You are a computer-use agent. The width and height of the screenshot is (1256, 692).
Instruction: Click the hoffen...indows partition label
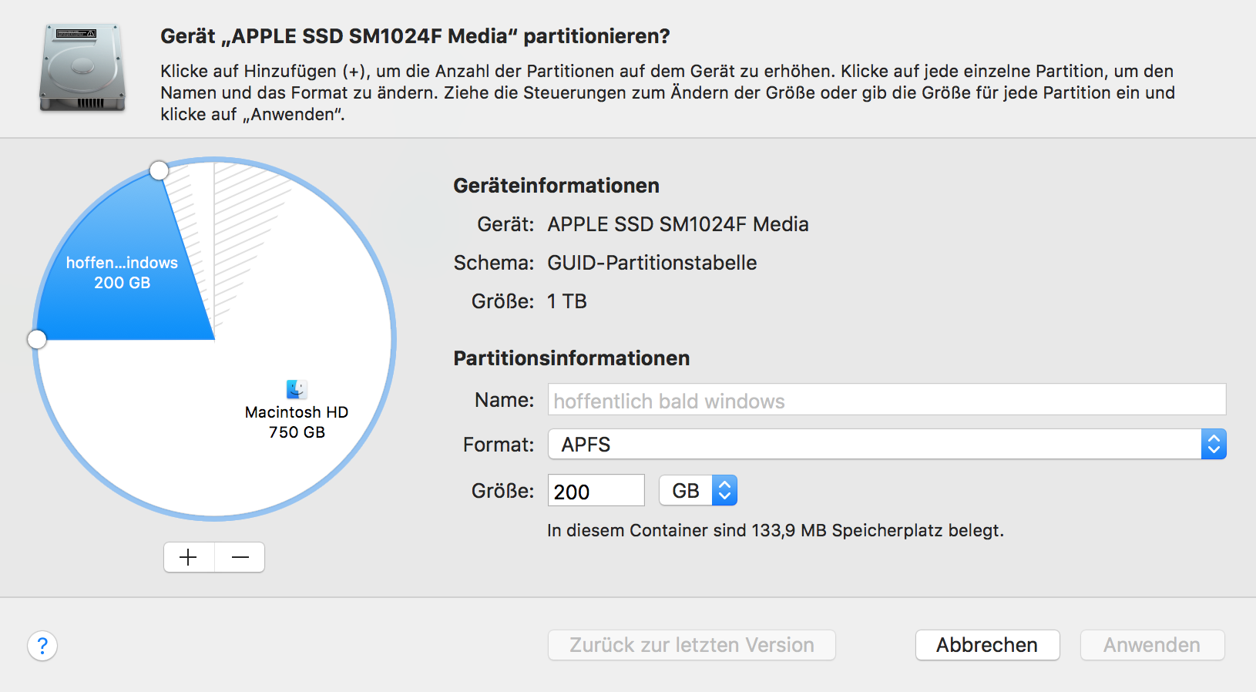(122, 263)
